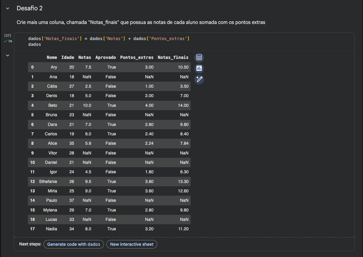The width and height of the screenshot is (363, 257).
Task: Click the green execution checkmark
Action: pos(5,41)
